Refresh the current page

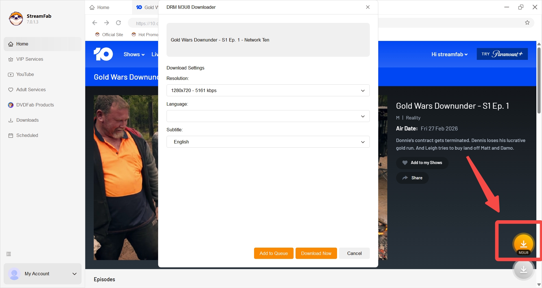click(119, 23)
